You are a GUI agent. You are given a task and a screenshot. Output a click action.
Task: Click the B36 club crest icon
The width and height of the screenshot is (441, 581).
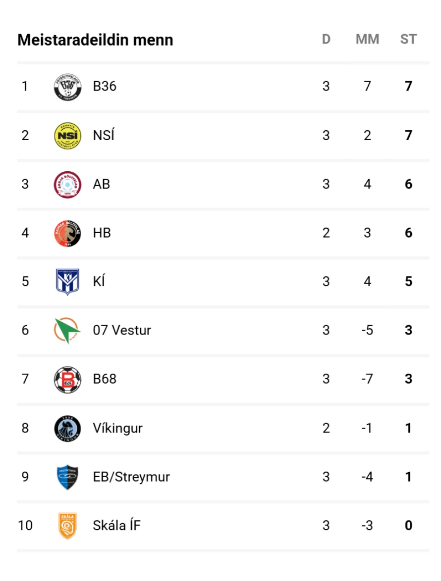67,87
